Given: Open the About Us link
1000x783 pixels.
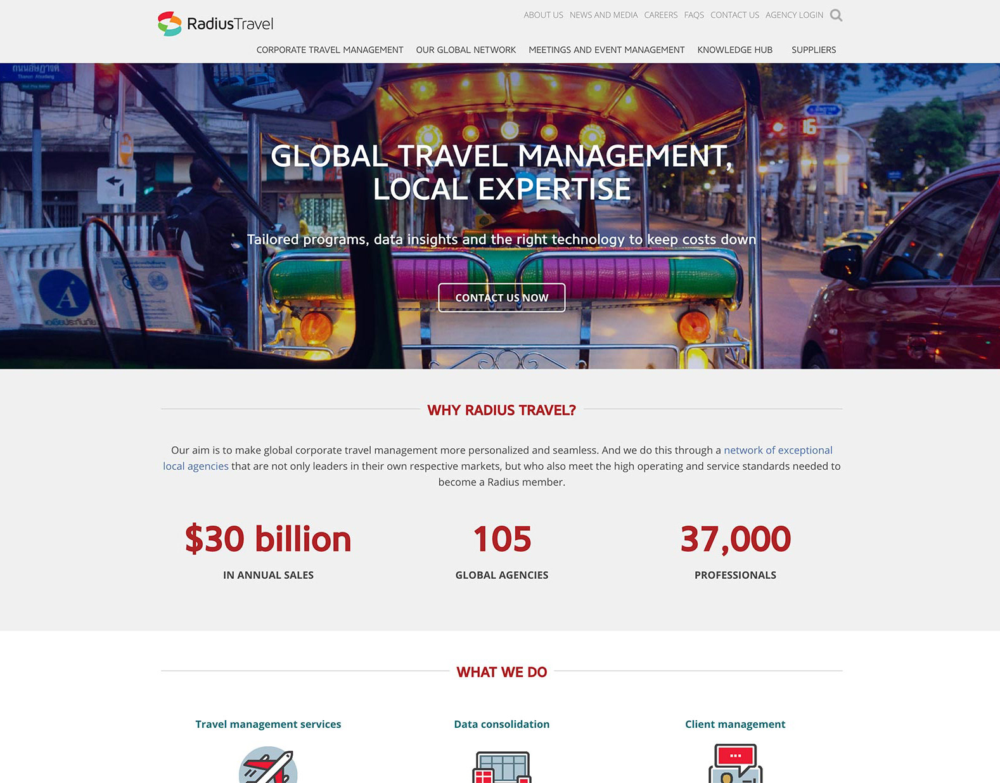Looking at the screenshot, I should coord(543,15).
